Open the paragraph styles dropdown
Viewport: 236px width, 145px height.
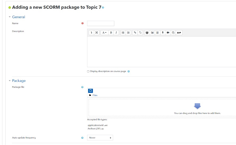coord(104,33)
